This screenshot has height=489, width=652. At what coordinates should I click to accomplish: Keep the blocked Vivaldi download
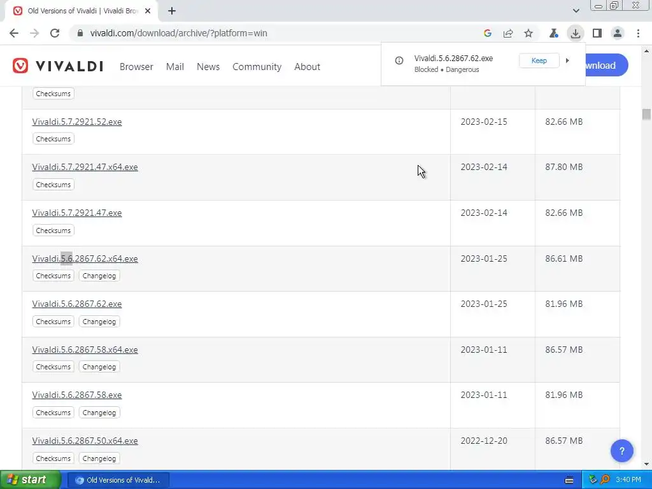tap(539, 60)
